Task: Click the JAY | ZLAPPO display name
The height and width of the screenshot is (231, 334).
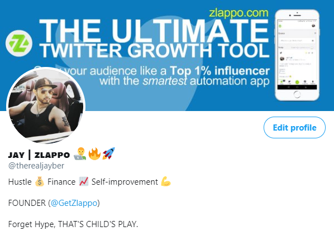Action: pyautogui.click(x=39, y=155)
